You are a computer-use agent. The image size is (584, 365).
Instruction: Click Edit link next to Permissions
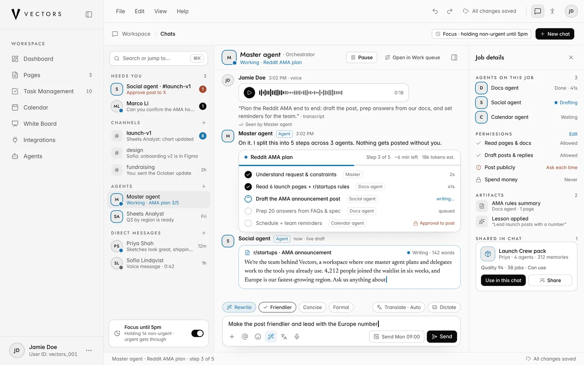(x=573, y=134)
